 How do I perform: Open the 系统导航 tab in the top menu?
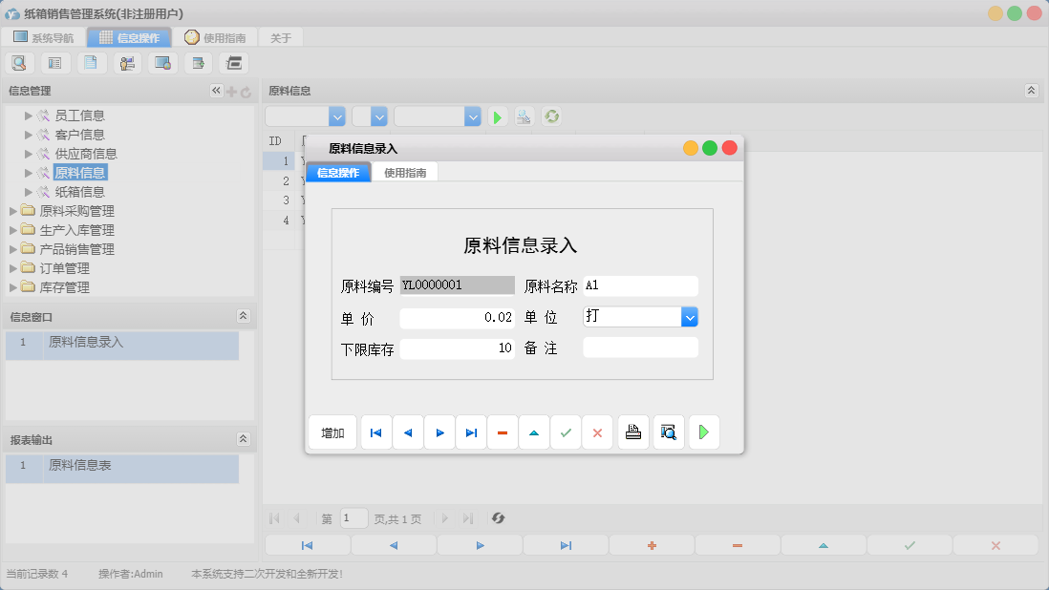(43, 37)
